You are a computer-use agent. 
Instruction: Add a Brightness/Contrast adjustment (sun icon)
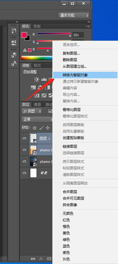point(37,79)
